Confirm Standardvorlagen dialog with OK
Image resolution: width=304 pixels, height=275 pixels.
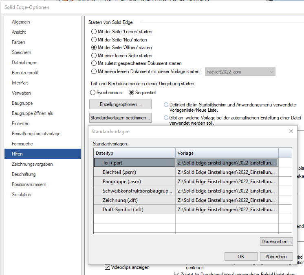[x=241, y=256]
